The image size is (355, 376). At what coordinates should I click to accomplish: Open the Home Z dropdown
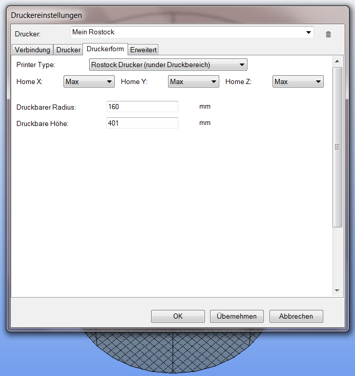[298, 81]
